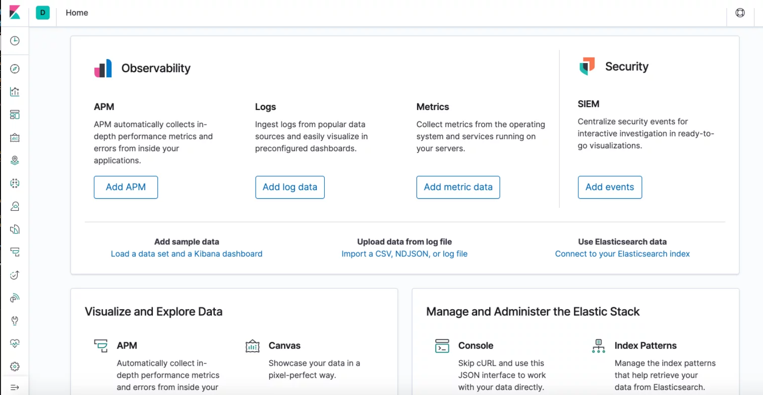
Task: Open the default space selector D
Action: (x=43, y=13)
